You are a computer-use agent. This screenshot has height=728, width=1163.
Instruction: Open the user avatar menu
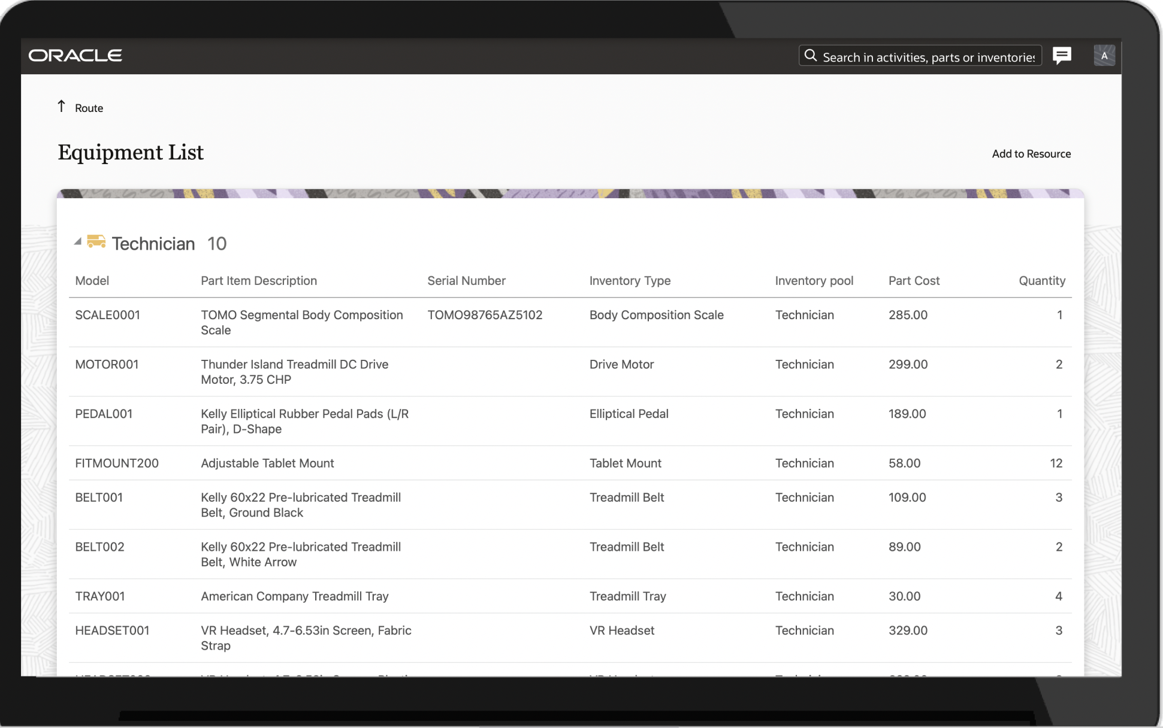coord(1104,56)
